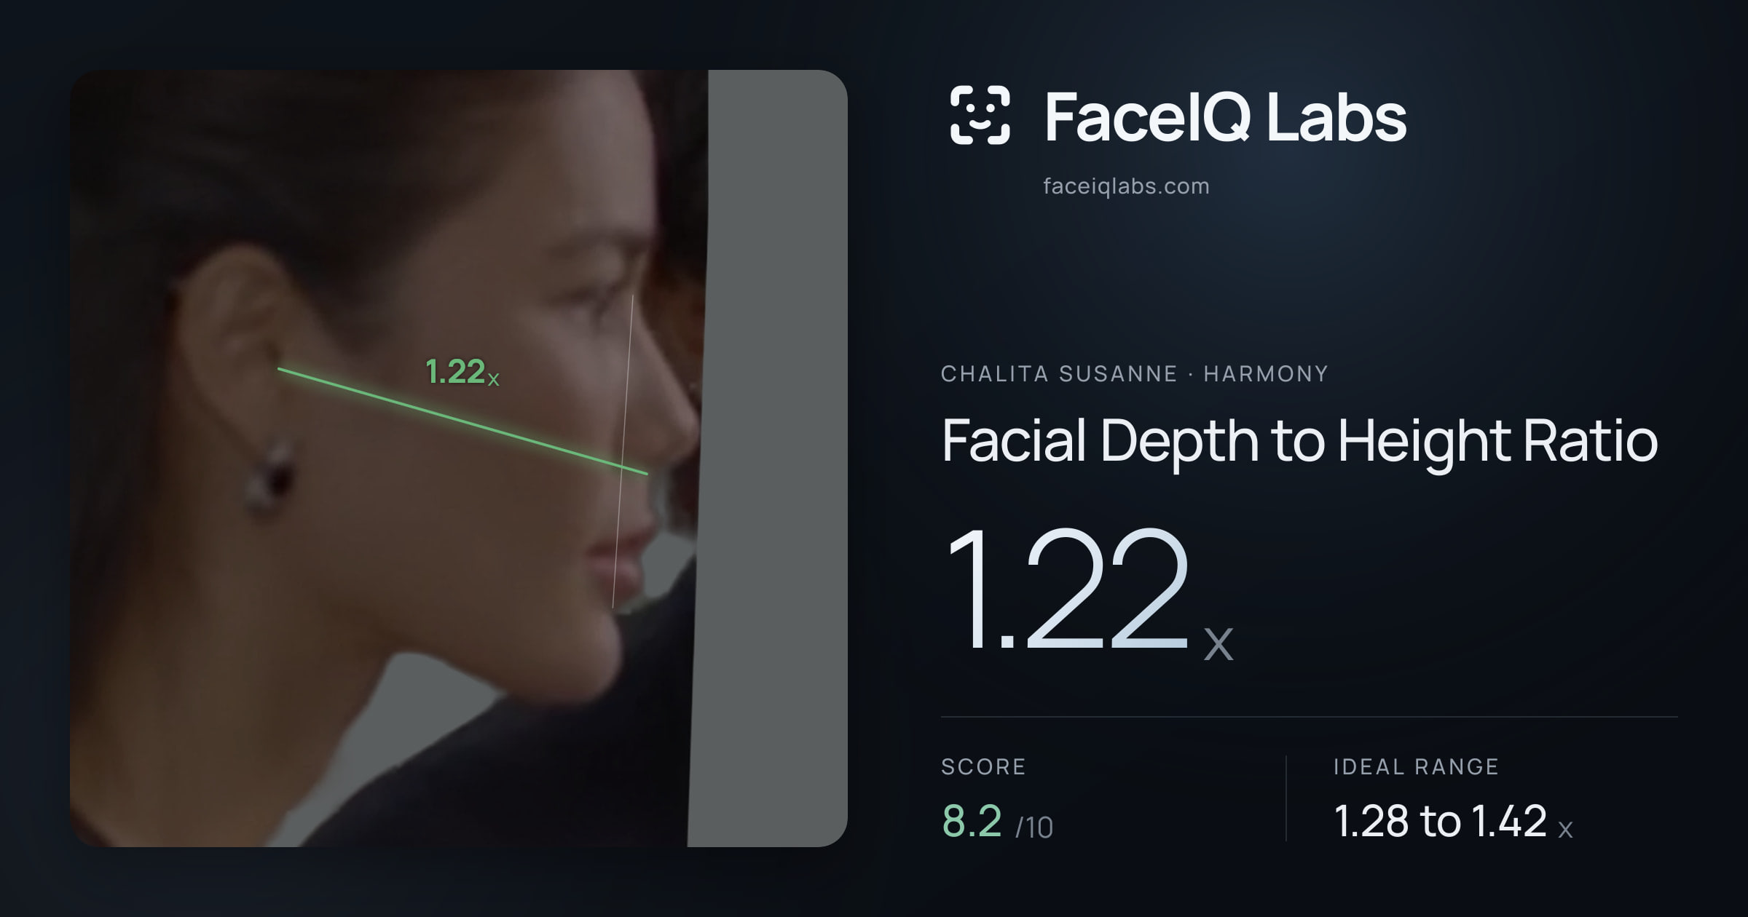Open the faceiqlabs.com link

1126,186
